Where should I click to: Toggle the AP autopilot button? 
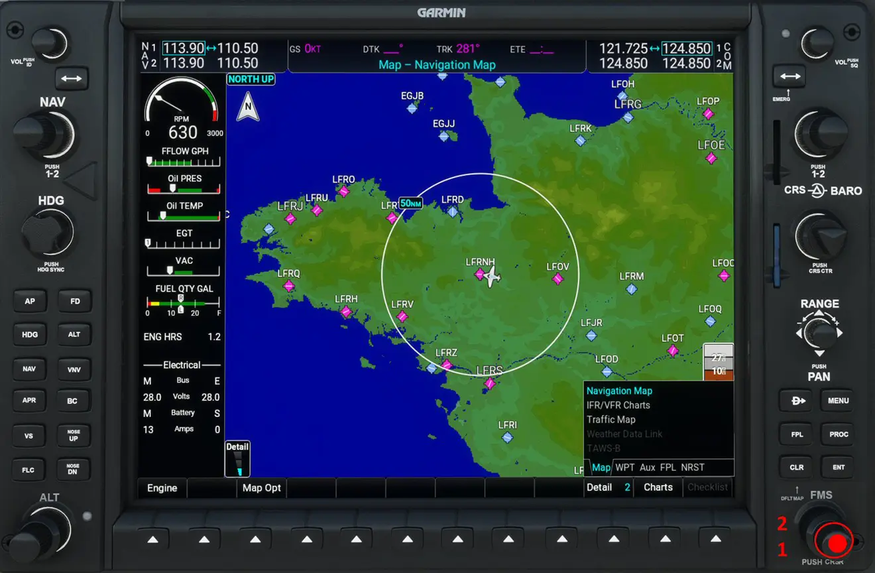[30, 301]
